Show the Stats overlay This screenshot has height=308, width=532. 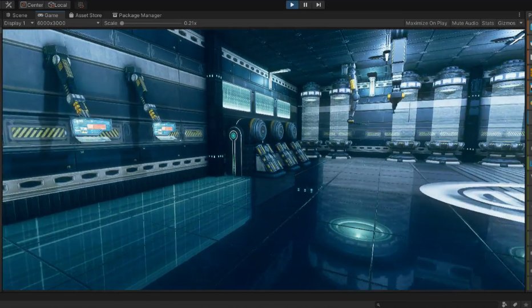click(487, 23)
